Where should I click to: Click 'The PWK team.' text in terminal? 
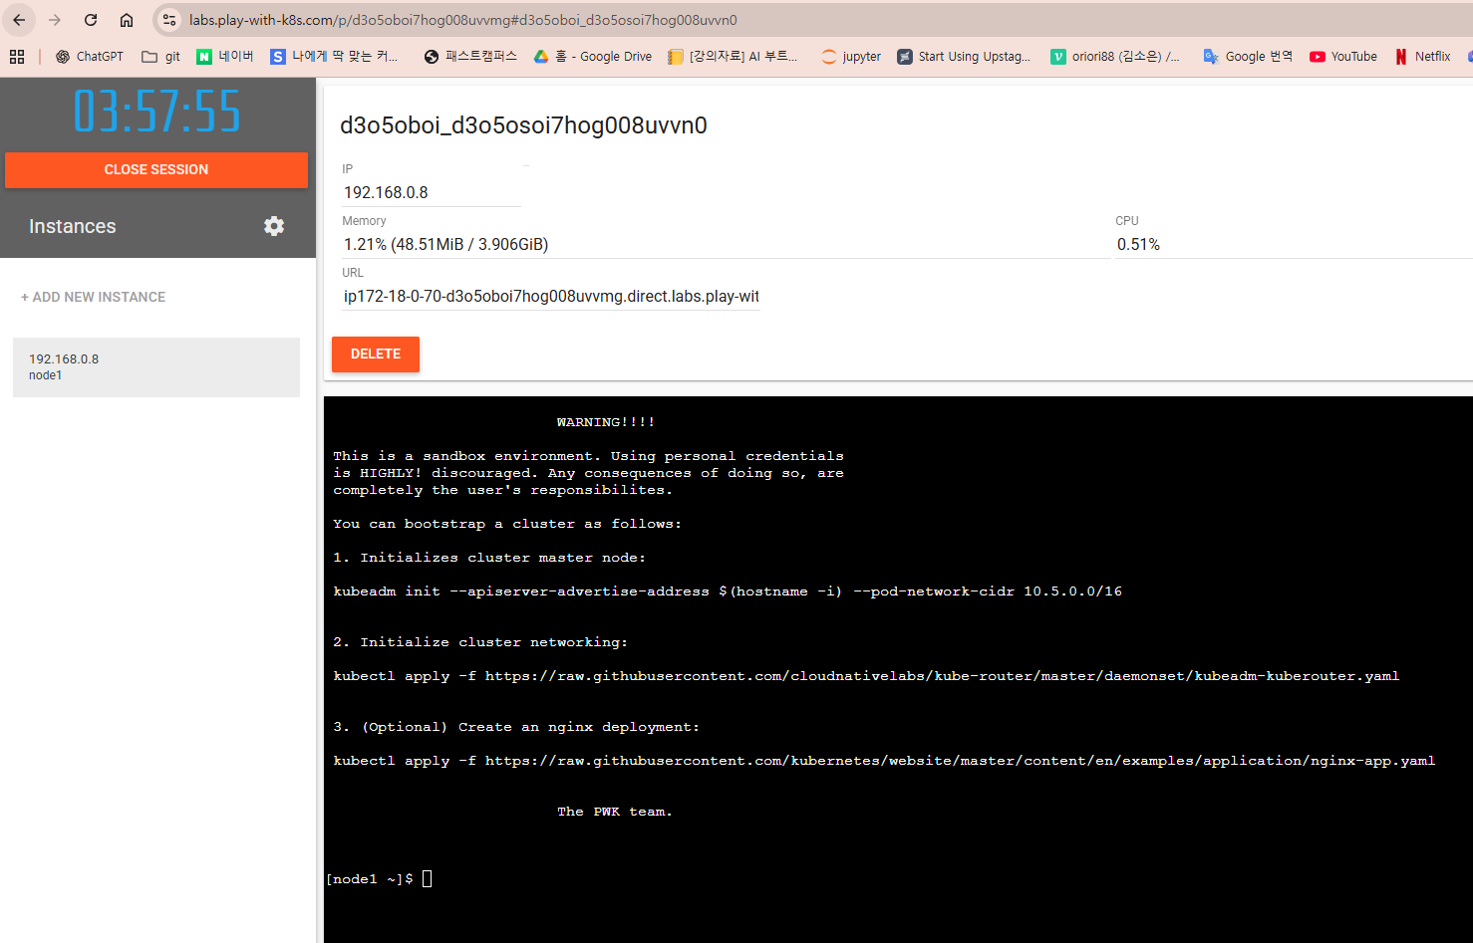(615, 812)
